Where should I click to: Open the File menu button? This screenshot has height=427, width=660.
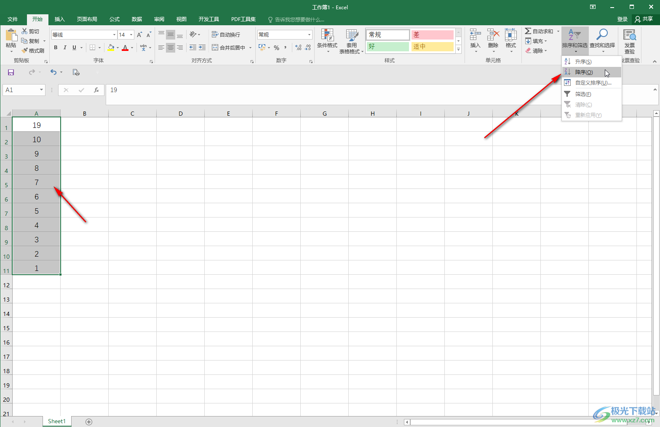13,19
